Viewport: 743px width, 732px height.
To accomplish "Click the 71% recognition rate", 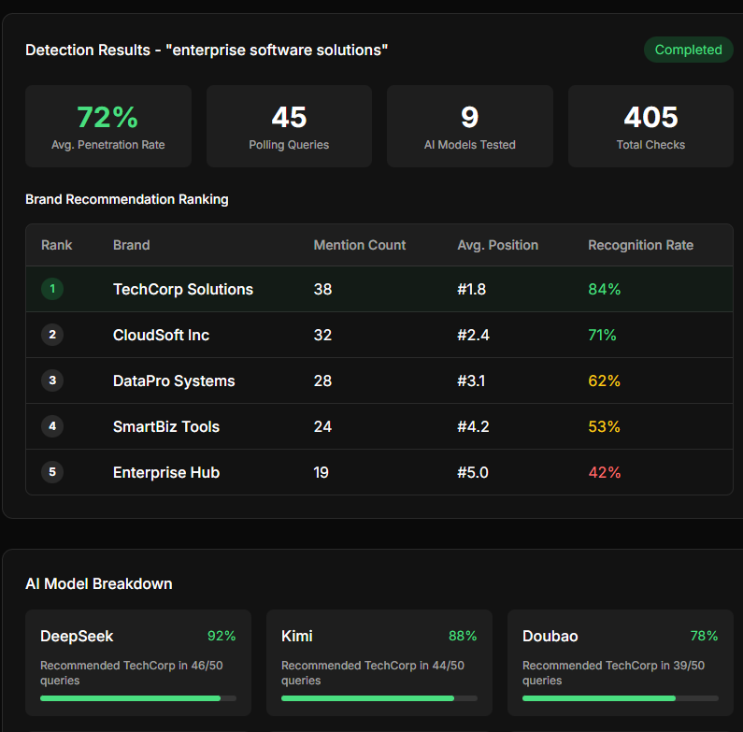I will click(602, 336).
